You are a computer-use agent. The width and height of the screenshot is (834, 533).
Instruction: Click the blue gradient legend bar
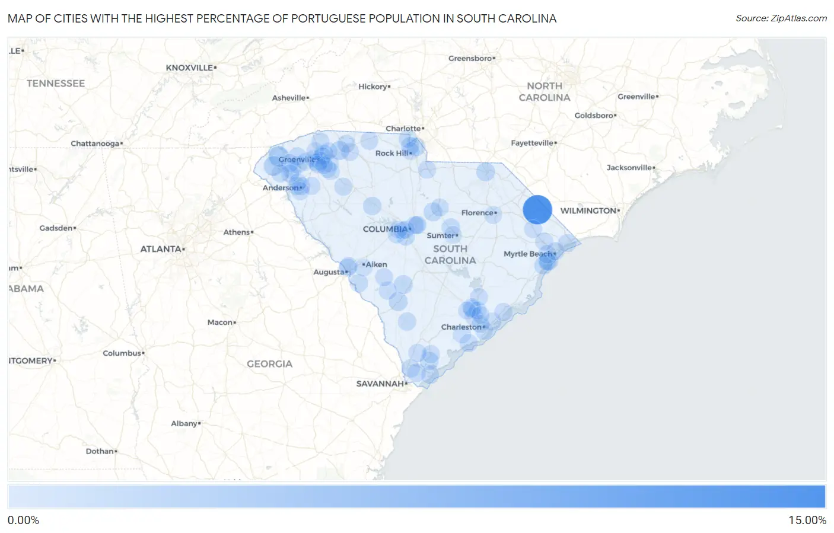pyautogui.click(x=416, y=497)
